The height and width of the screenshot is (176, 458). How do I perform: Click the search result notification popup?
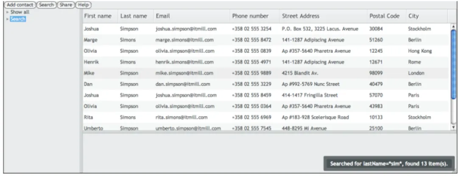(389, 163)
